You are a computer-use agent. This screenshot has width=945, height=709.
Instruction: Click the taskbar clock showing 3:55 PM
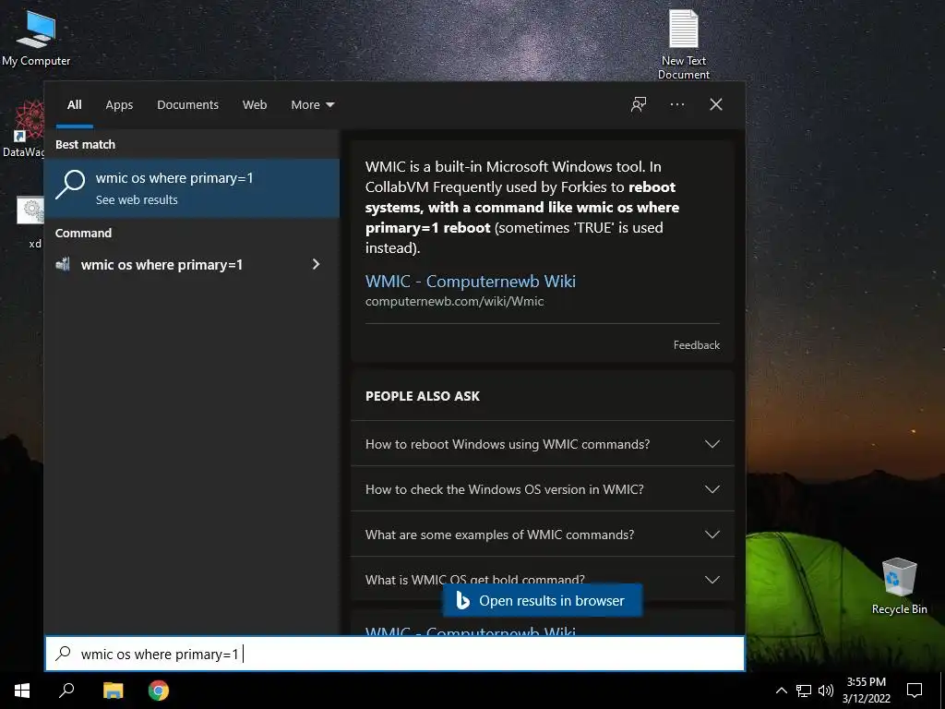[866, 691]
